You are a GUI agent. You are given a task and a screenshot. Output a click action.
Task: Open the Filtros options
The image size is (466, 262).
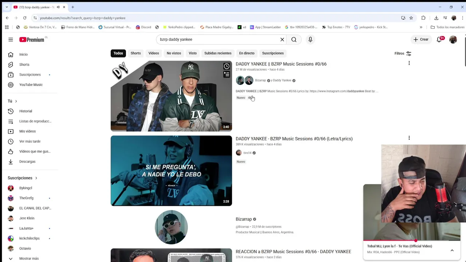(403, 53)
